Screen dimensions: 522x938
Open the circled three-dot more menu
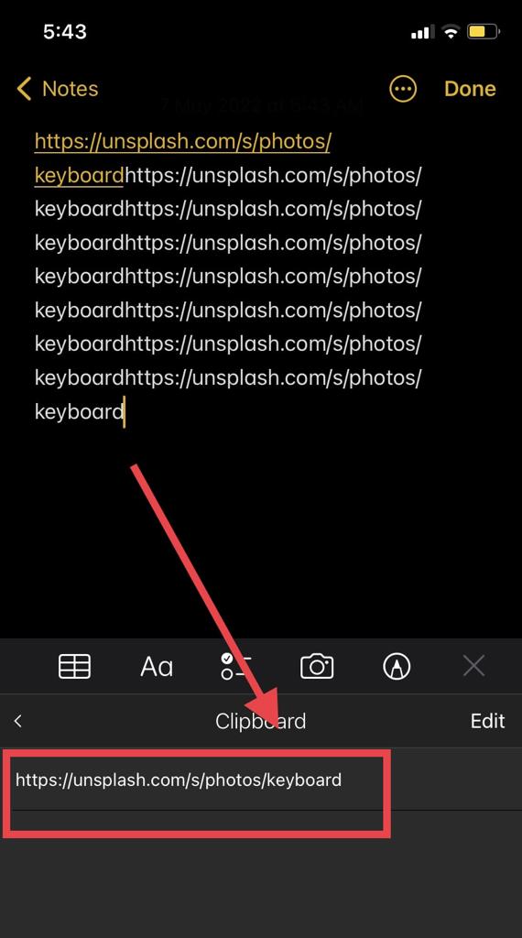coord(402,89)
